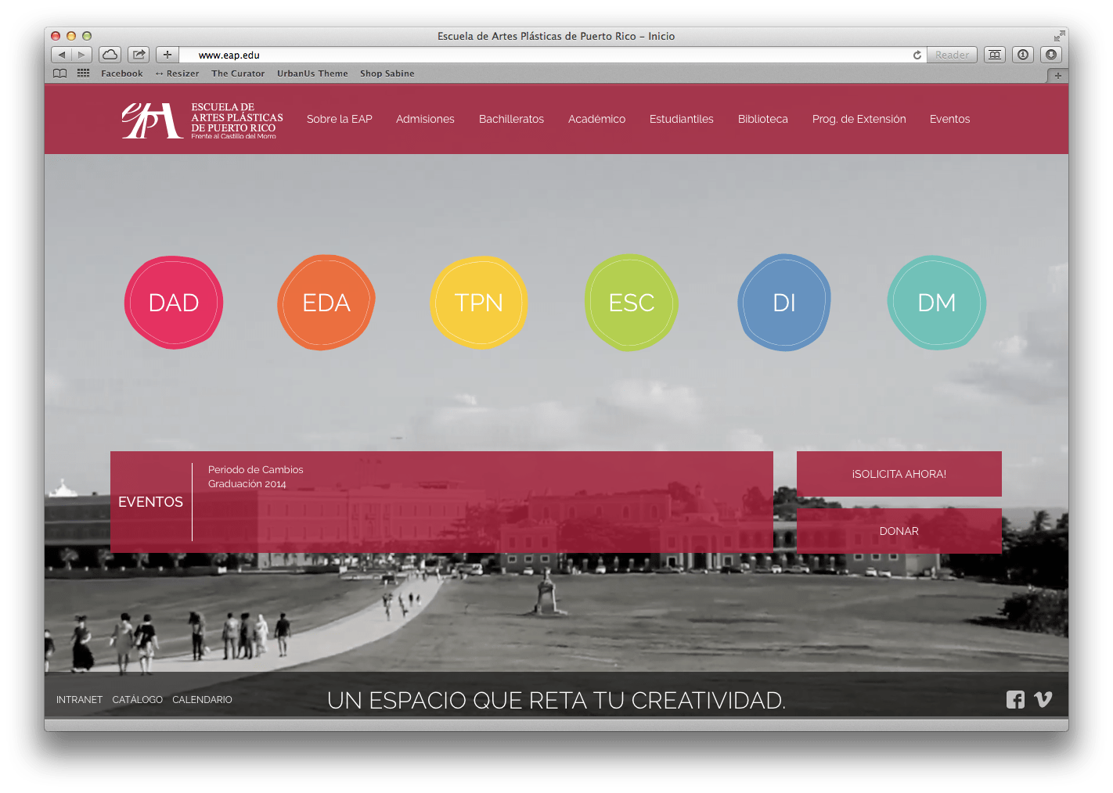This screenshot has height=793, width=1113.
Task: Click the iCloud Tabs icon in toolbar
Action: 110,55
